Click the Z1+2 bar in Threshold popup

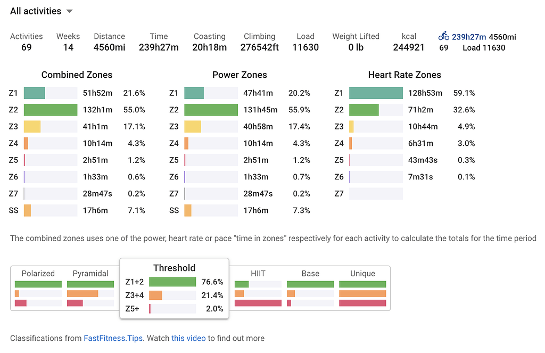click(x=172, y=282)
